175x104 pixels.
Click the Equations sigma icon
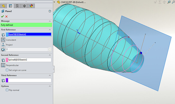click(160, 2)
